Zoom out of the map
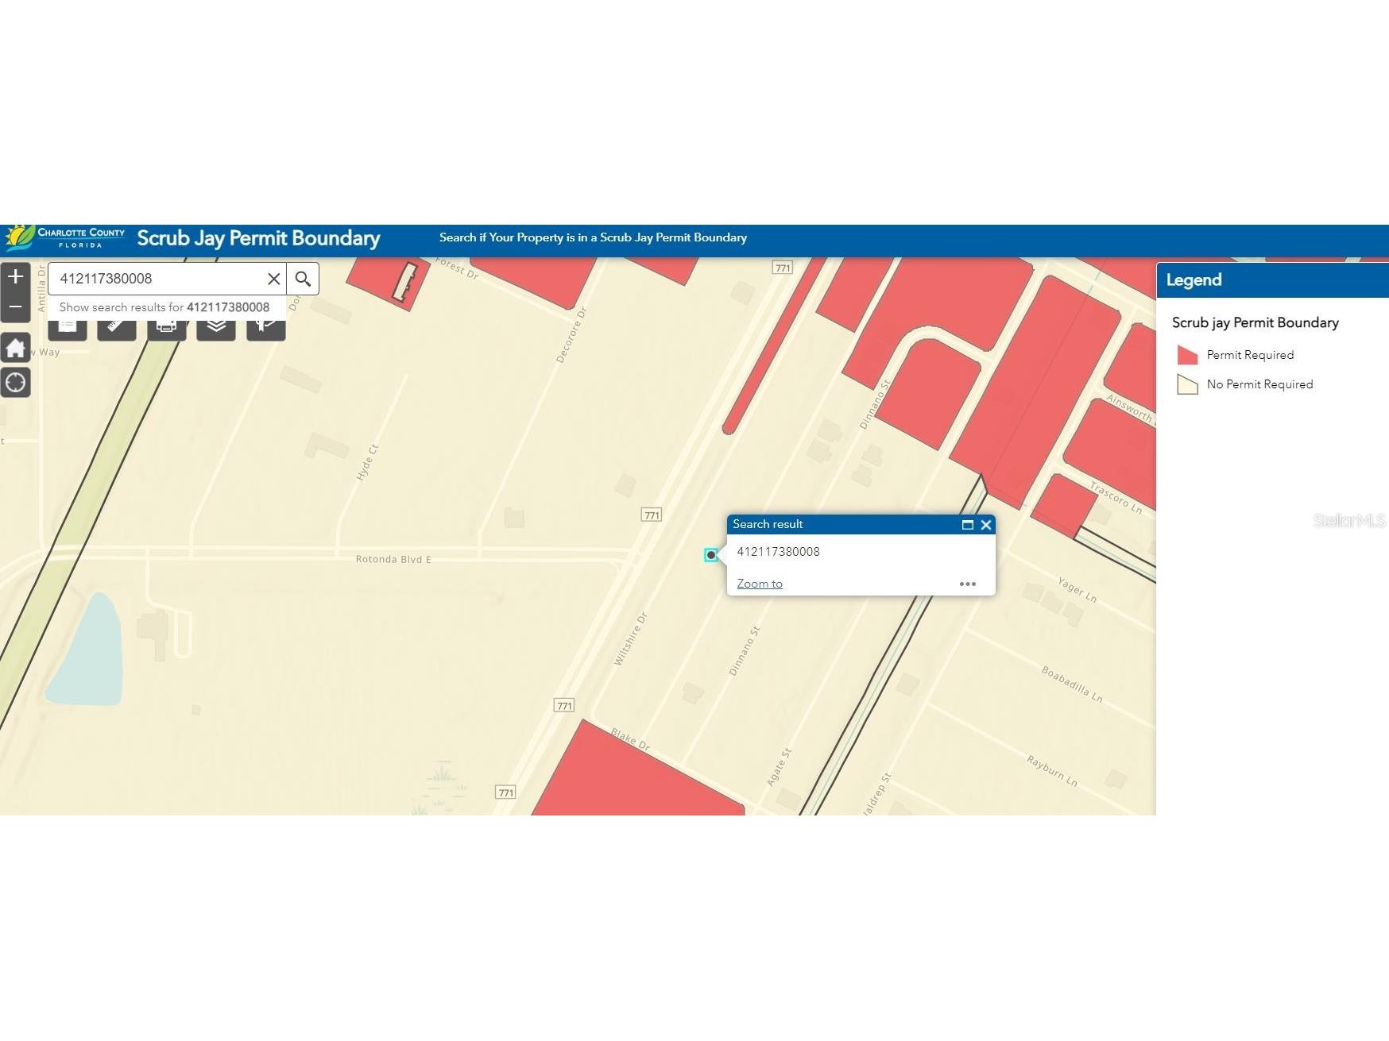The width and height of the screenshot is (1389, 1041). [x=15, y=307]
